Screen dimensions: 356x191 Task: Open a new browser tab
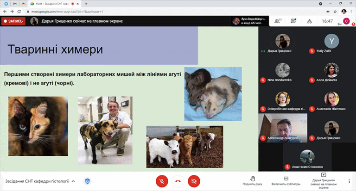click(x=86, y=4)
